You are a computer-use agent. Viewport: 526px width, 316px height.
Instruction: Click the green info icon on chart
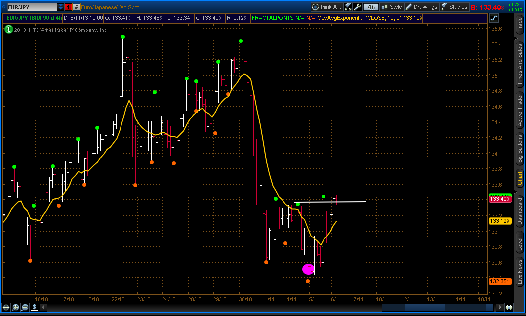tap(8, 29)
